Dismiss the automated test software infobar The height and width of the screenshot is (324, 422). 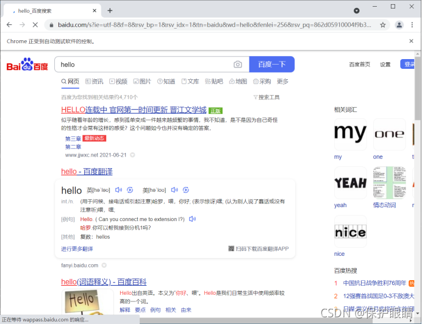click(x=411, y=41)
